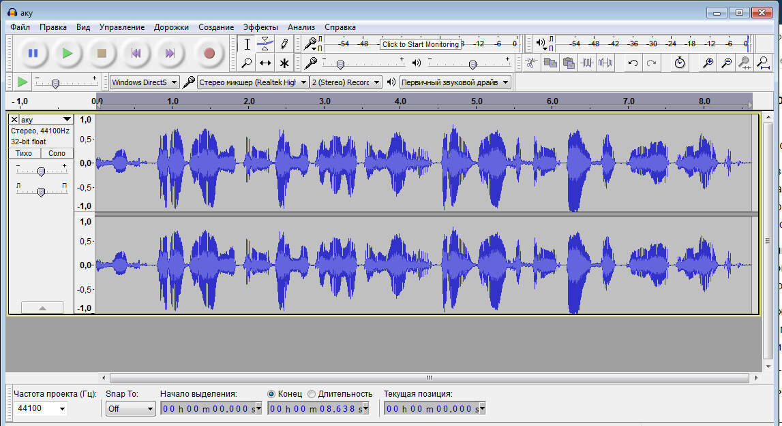Viewport: 782px width, 426px height.
Task: Open the Эффекты menu
Action: [260, 27]
